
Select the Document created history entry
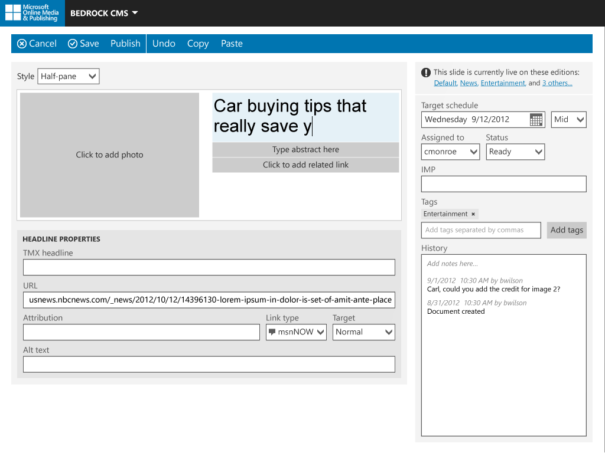[456, 311]
